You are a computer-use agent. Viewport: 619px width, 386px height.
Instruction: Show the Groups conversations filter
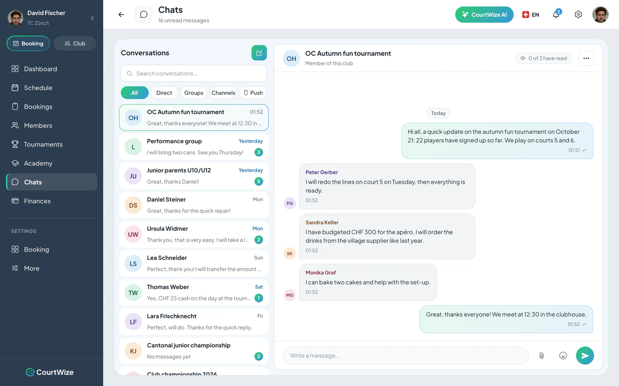tap(194, 93)
